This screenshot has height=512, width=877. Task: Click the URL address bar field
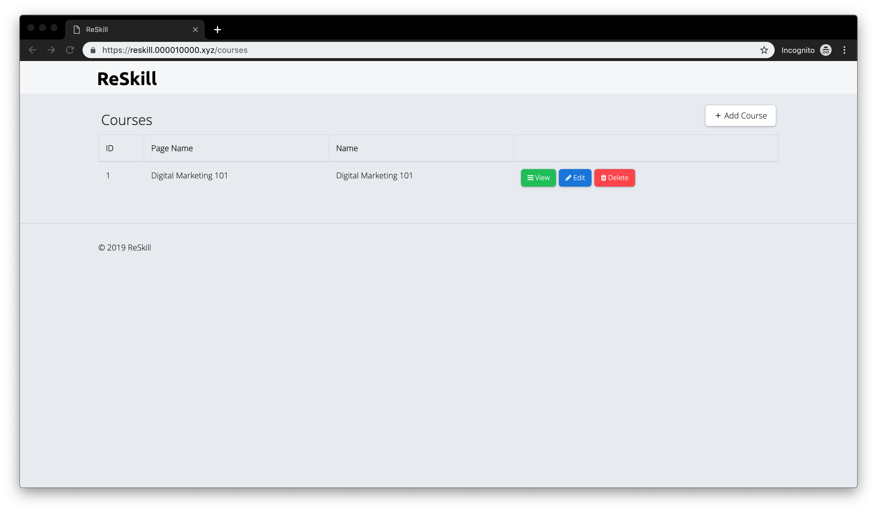pos(418,50)
